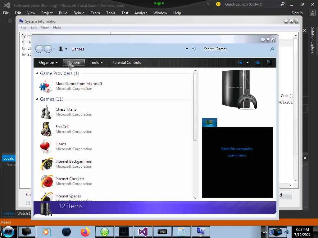Click the help icon in Games toolbar

point(269,63)
